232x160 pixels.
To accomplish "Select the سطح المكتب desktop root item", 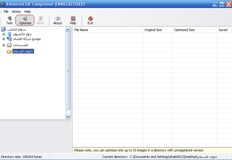I will 17,30.
